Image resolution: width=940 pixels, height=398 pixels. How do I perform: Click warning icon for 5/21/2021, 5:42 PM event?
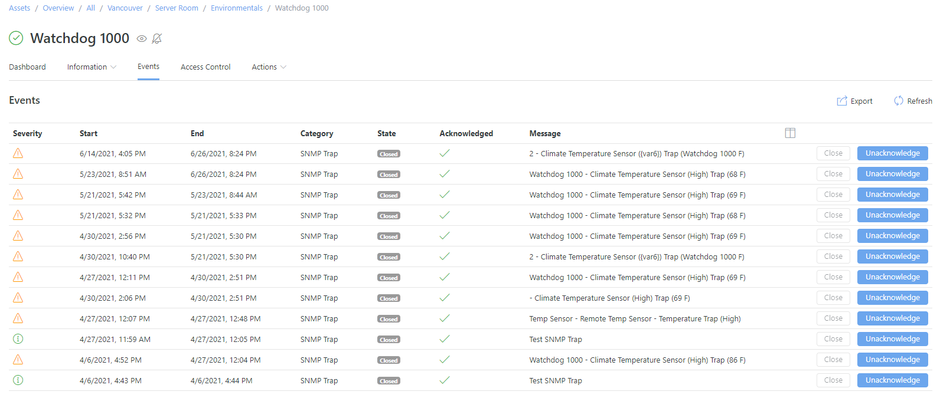18,195
